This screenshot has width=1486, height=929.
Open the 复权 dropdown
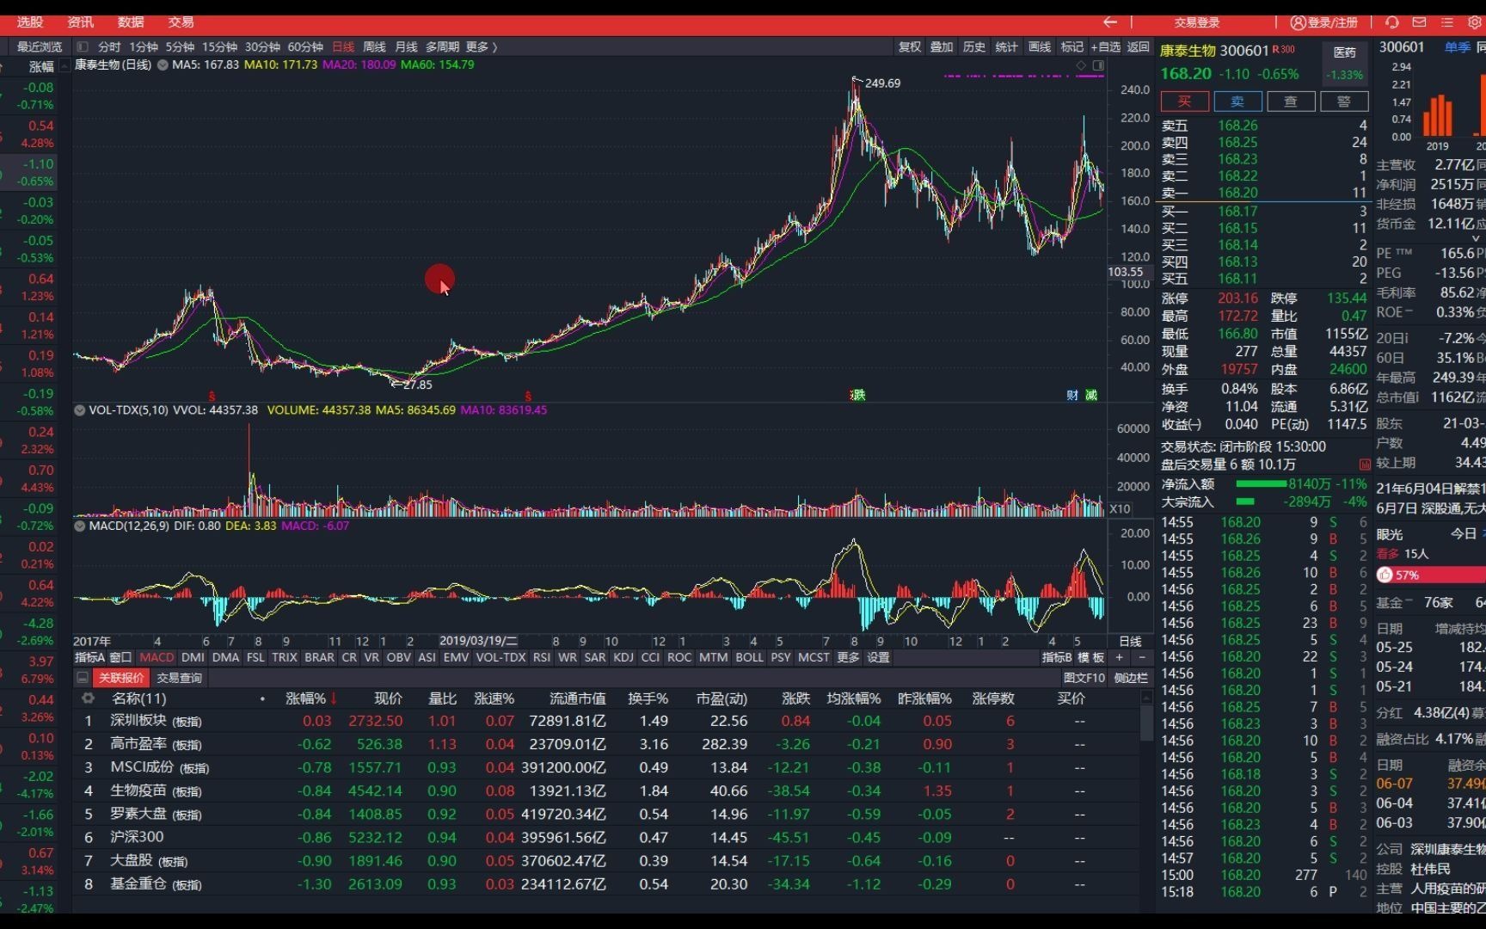[x=910, y=46]
